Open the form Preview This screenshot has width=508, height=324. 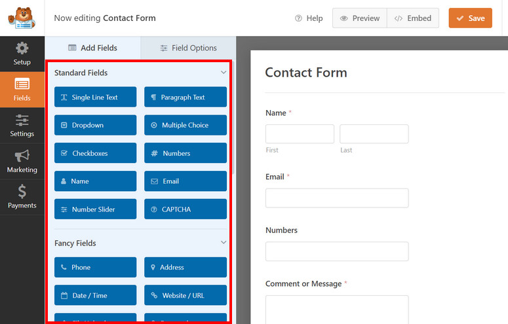pyautogui.click(x=360, y=18)
